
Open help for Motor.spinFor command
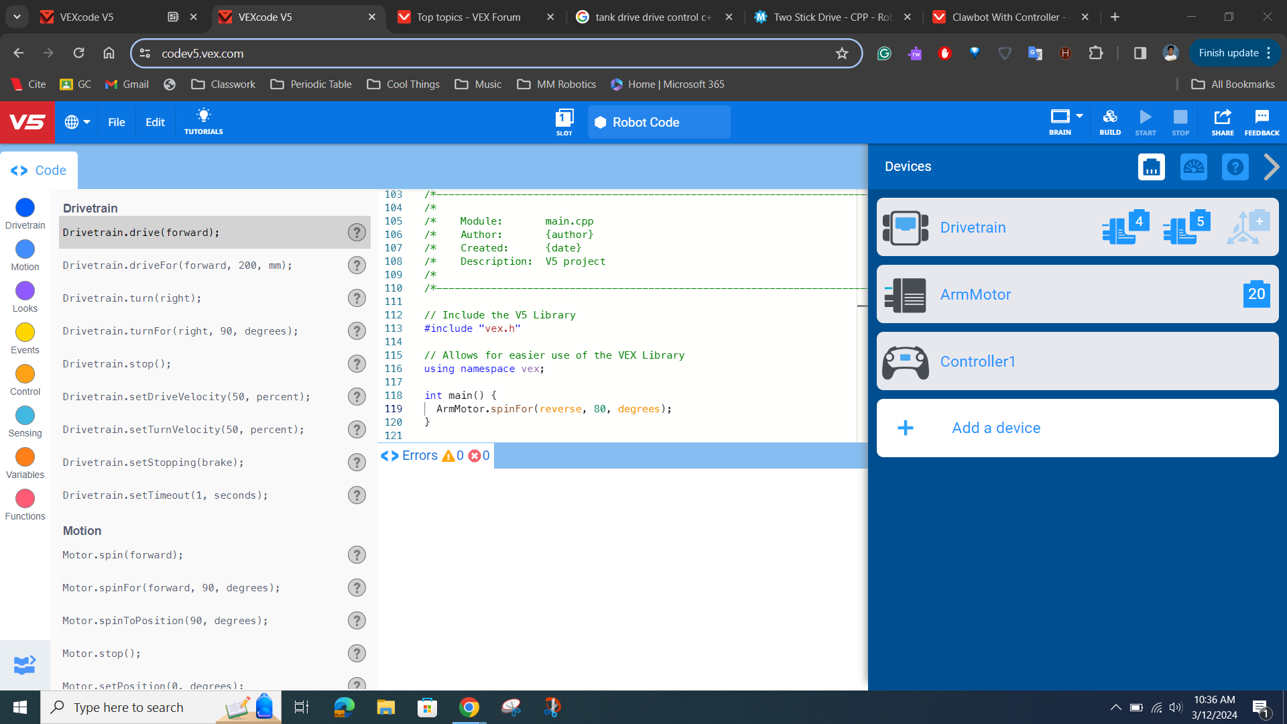pyautogui.click(x=357, y=588)
